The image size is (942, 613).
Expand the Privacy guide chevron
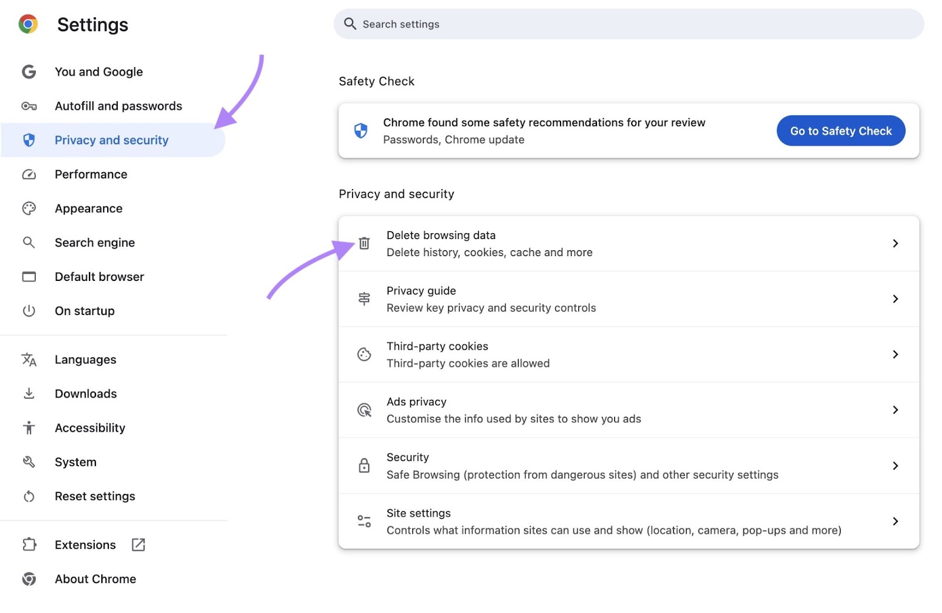coord(895,299)
